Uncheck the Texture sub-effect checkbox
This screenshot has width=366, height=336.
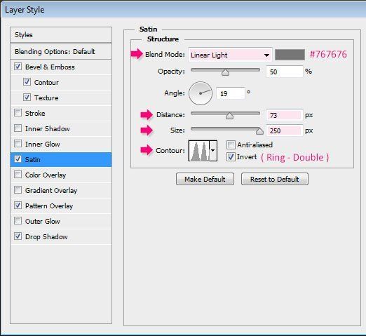tap(27, 98)
